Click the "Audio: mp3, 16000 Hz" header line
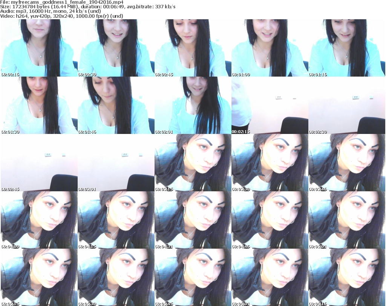 (51, 11)
